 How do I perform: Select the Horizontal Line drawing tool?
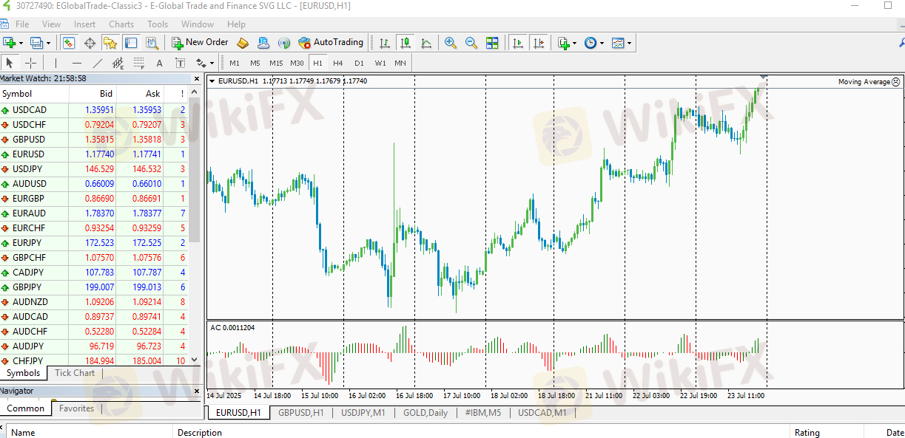76,63
